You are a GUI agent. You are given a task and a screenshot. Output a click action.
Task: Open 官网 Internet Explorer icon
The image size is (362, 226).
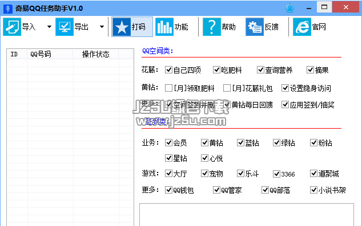coord(301,27)
